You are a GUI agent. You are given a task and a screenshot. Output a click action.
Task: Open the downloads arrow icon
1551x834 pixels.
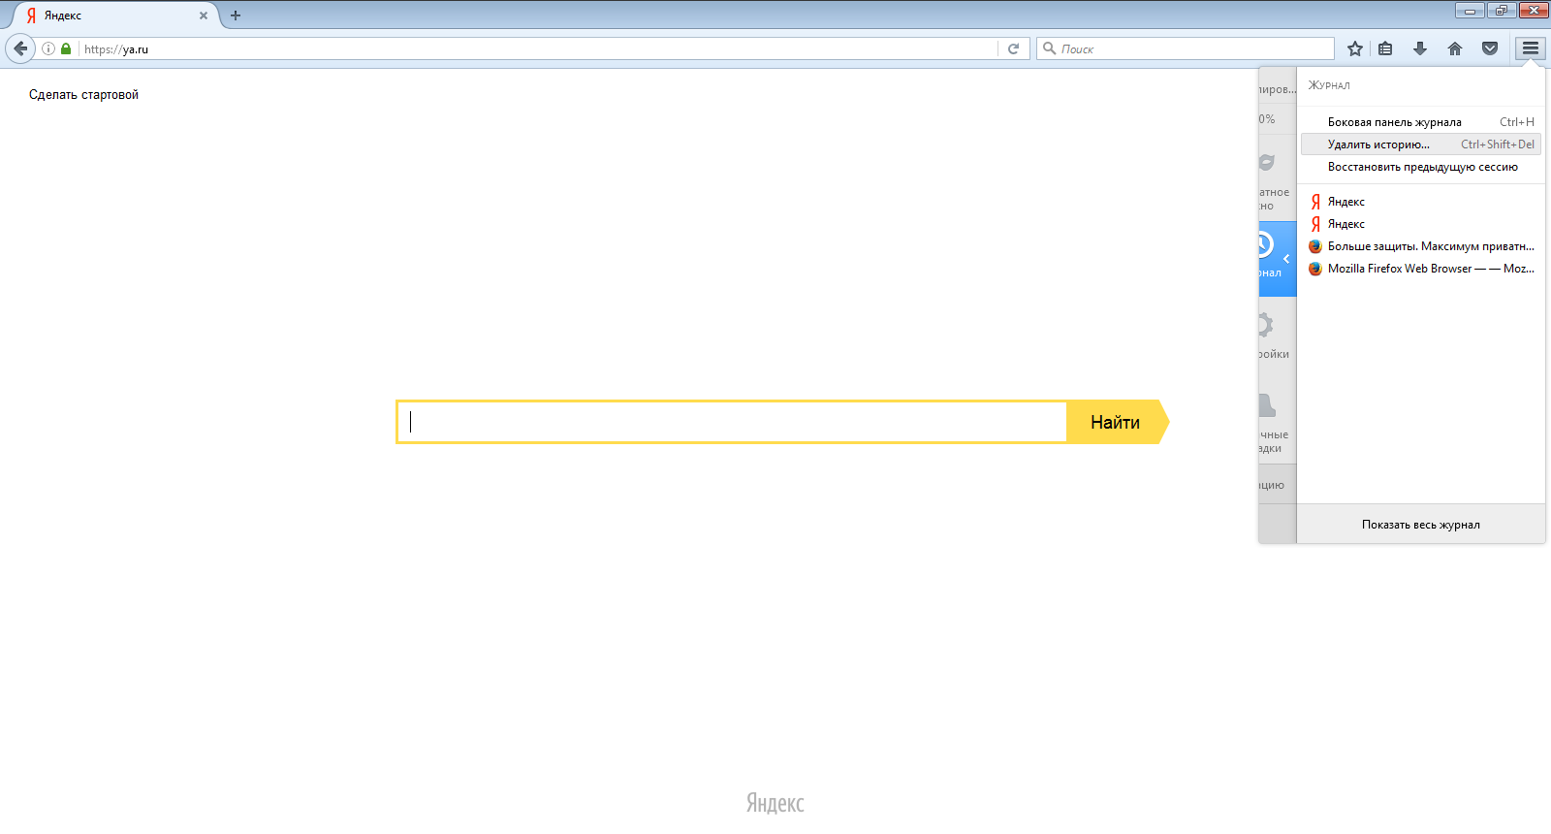coord(1420,48)
